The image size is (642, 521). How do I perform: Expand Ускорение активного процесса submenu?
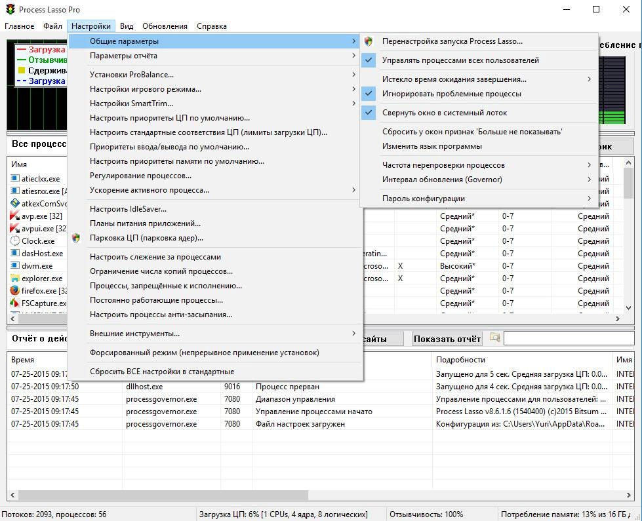coord(215,190)
